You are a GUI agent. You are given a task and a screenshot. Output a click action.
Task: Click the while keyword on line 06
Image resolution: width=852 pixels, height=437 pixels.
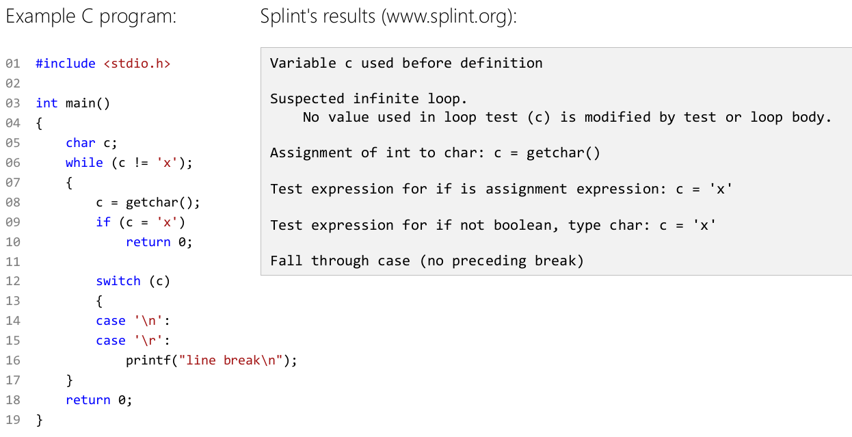tap(84, 163)
